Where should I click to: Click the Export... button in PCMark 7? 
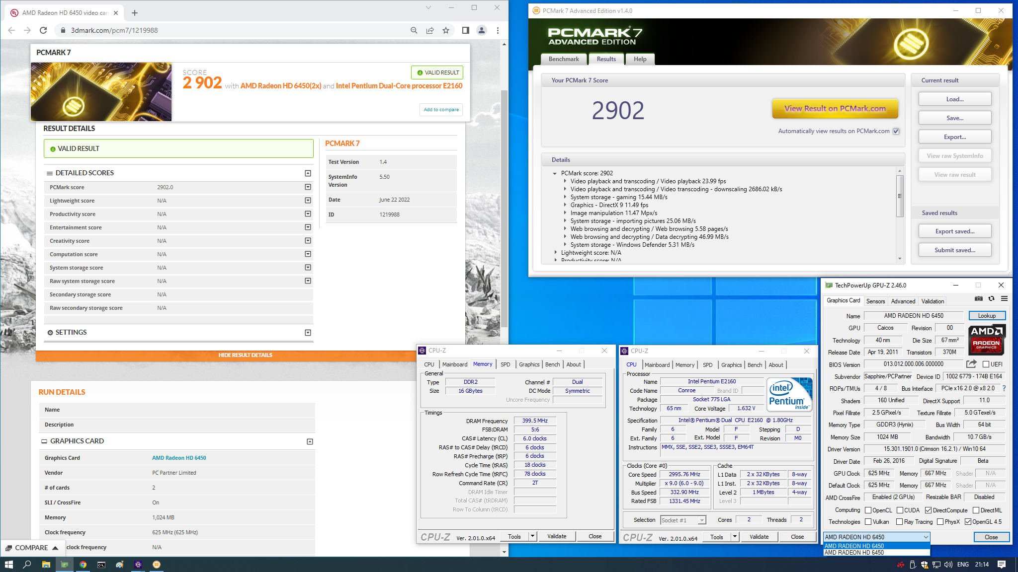[x=955, y=137]
